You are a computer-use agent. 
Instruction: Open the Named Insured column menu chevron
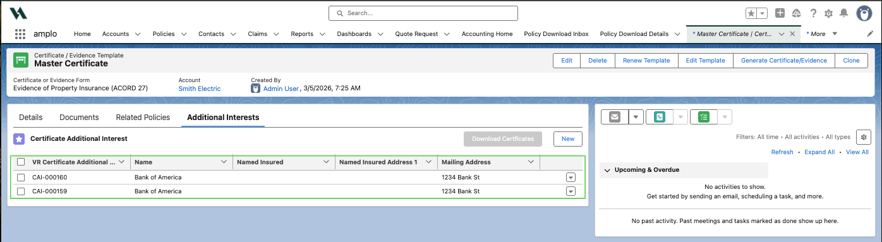[327, 162]
